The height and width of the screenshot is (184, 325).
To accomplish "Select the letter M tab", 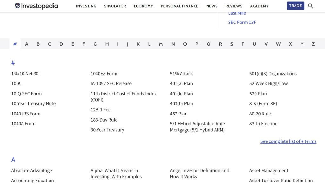I will pyautogui.click(x=161, y=44).
